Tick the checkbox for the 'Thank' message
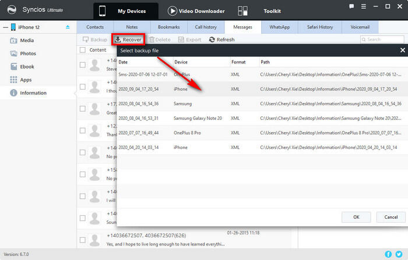The width and height of the screenshot is (408, 260). [x=83, y=130]
